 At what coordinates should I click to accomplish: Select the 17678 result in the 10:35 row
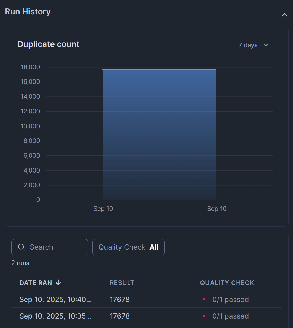pos(120,316)
